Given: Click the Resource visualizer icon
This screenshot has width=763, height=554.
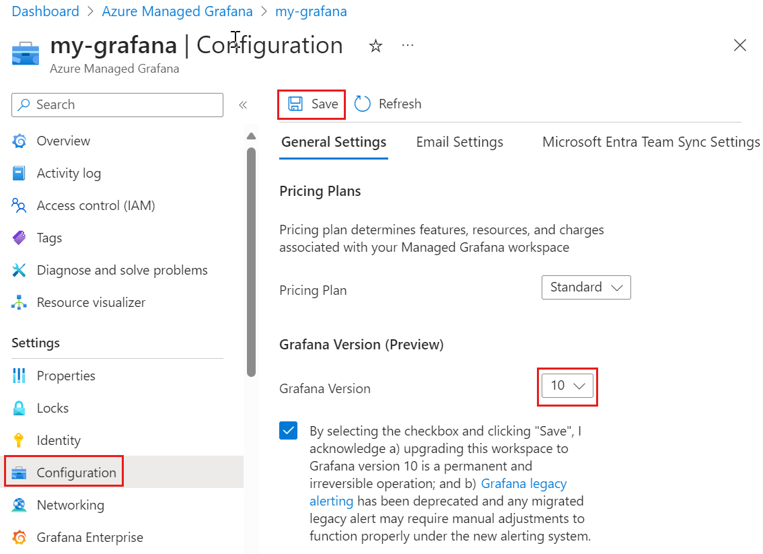Looking at the screenshot, I should 20,302.
